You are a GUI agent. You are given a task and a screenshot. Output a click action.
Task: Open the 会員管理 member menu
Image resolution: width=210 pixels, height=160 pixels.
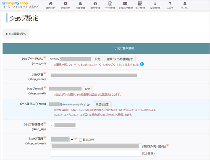(80, 5)
